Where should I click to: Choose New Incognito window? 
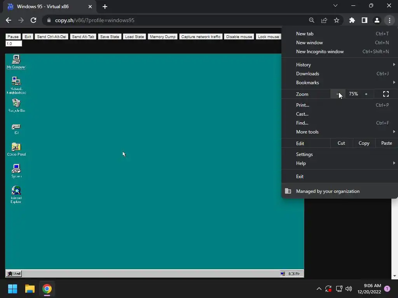[x=340, y=52]
